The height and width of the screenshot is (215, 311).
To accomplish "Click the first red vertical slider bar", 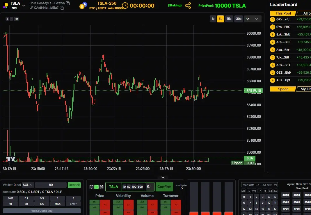I will click(x=194, y=198).
